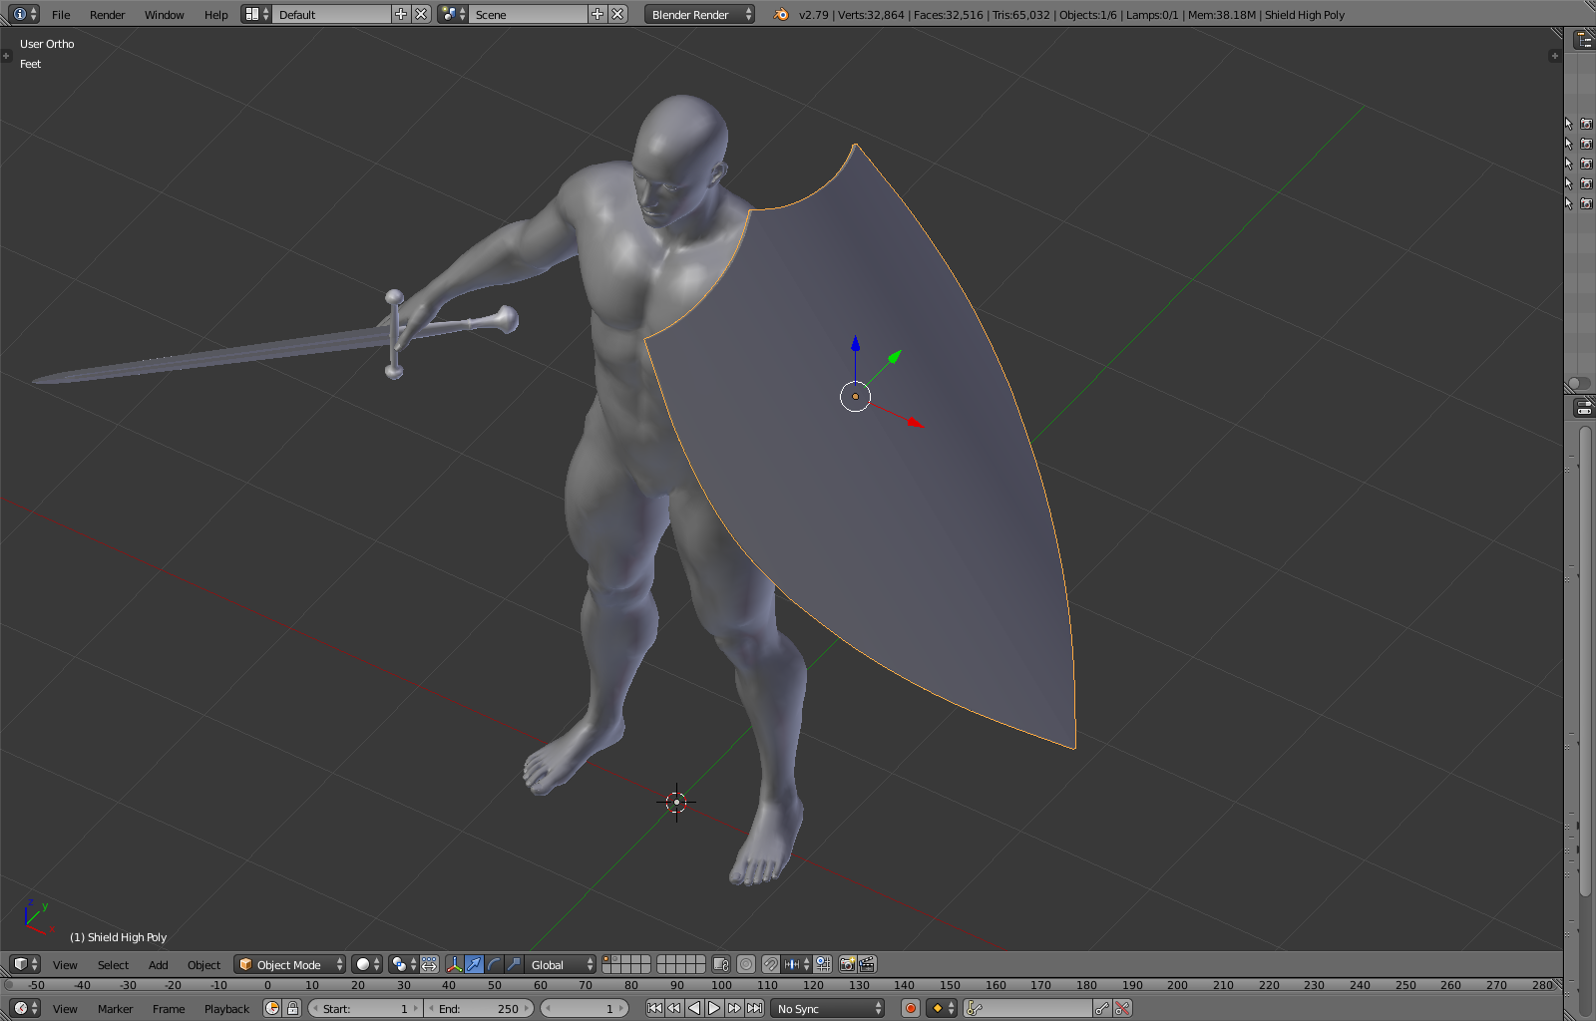Open the Blender Render engine dropdown
The width and height of the screenshot is (1596, 1021).
[699, 14]
